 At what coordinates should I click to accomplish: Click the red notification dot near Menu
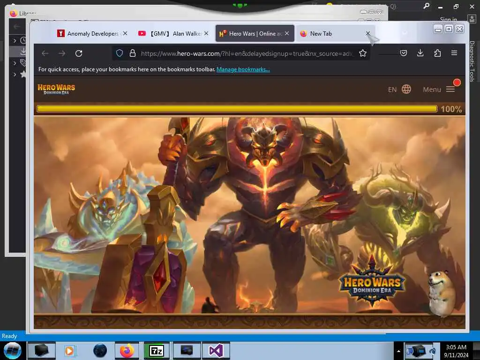457,82
